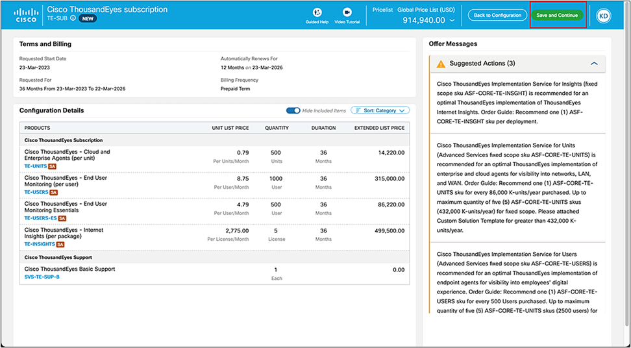
Task: Click the Terms and Billing heading
Action: tap(45, 44)
